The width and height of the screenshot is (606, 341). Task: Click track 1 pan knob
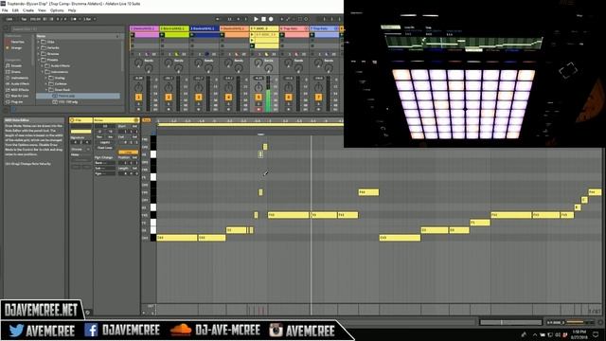click(138, 87)
